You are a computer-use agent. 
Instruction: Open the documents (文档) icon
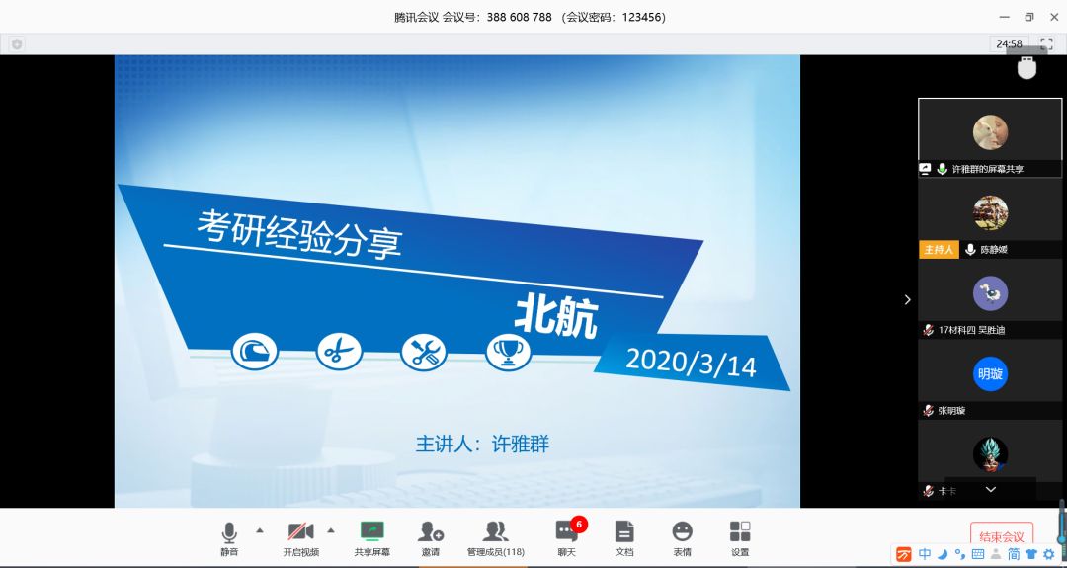623,537
